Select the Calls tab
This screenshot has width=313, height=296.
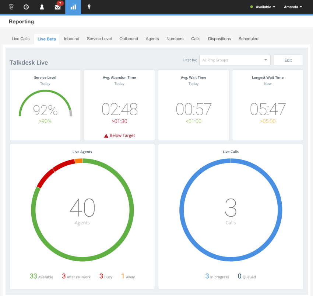(x=196, y=39)
